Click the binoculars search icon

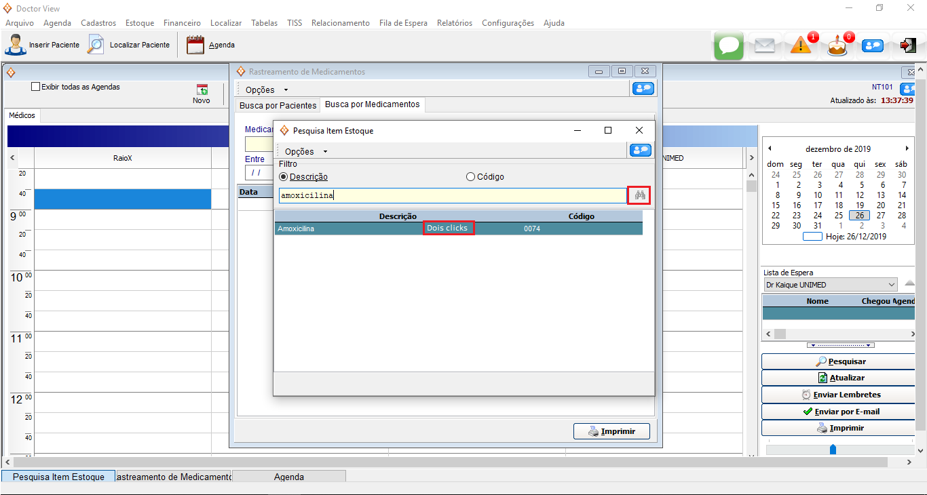639,195
